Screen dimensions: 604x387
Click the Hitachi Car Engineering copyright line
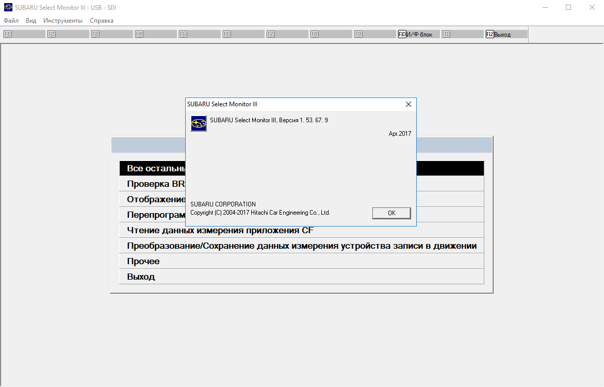point(260,213)
